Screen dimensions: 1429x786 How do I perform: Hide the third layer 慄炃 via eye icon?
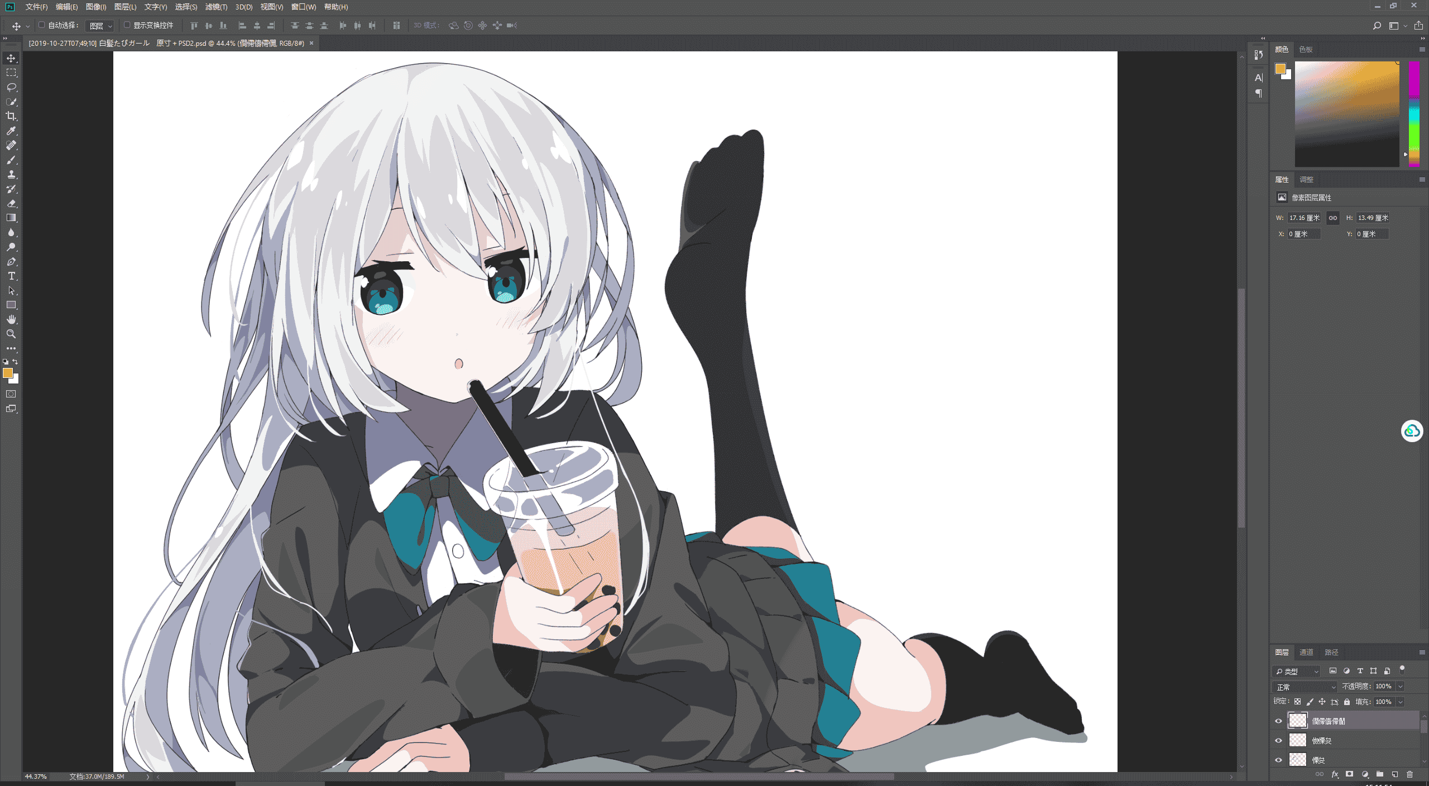coord(1279,760)
